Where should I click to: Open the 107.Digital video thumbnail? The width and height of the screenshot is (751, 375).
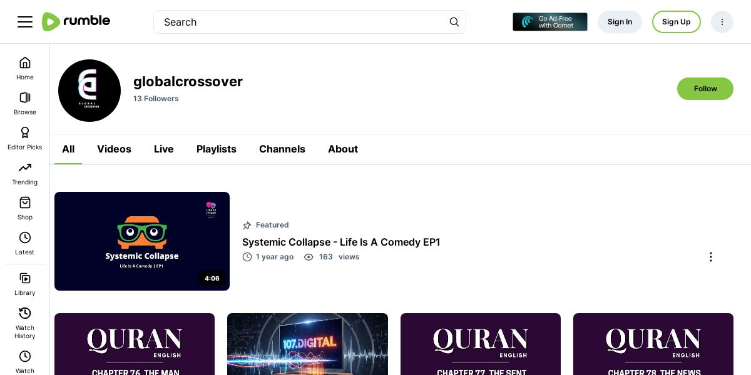point(307,344)
